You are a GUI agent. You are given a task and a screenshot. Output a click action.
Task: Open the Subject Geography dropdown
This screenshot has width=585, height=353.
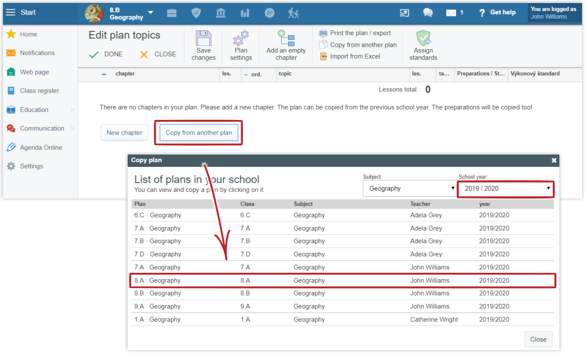click(x=409, y=189)
